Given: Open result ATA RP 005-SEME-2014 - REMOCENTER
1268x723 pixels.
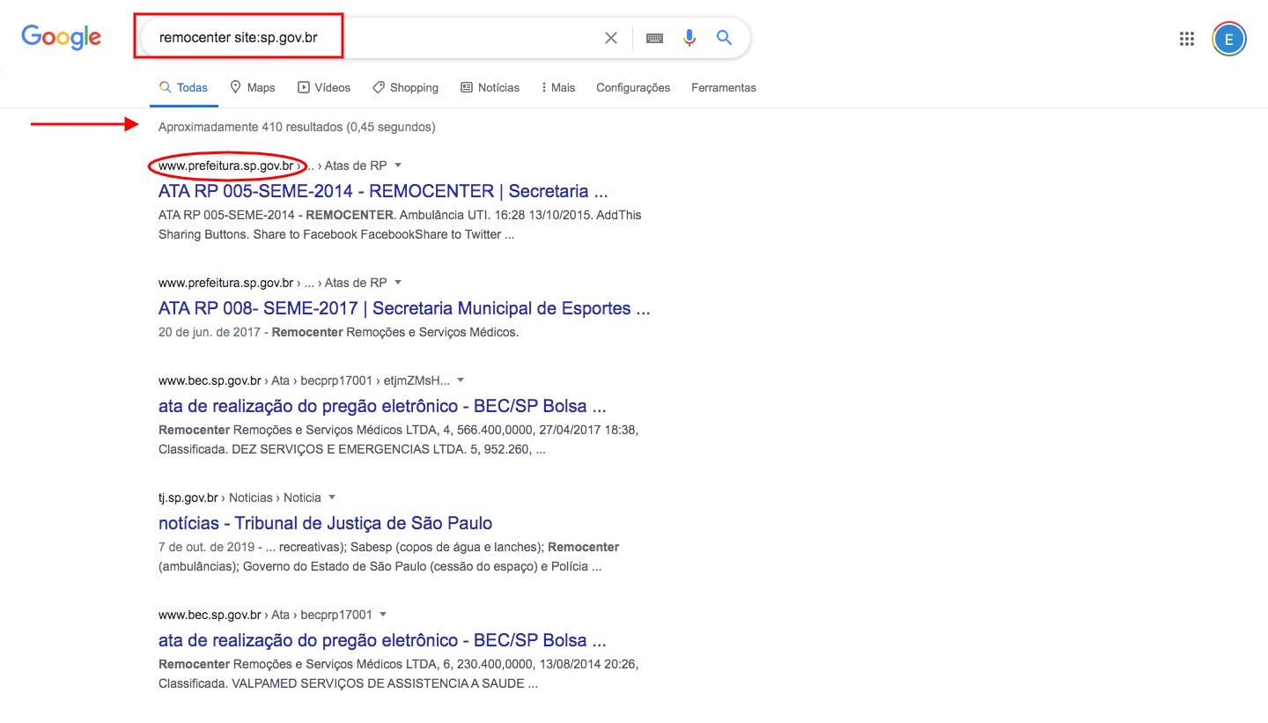Looking at the screenshot, I should (383, 191).
